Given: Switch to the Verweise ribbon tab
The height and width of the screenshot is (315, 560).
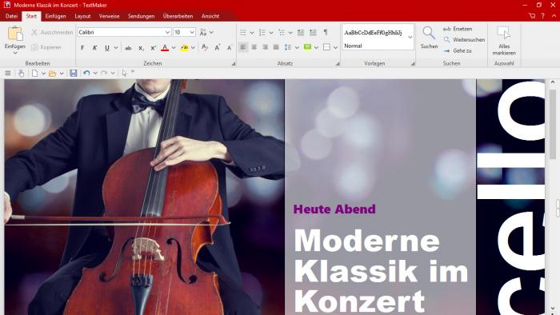Looking at the screenshot, I should click(110, 16).
